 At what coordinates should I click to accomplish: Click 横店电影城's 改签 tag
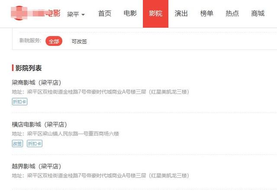click(x=17, y=144)
